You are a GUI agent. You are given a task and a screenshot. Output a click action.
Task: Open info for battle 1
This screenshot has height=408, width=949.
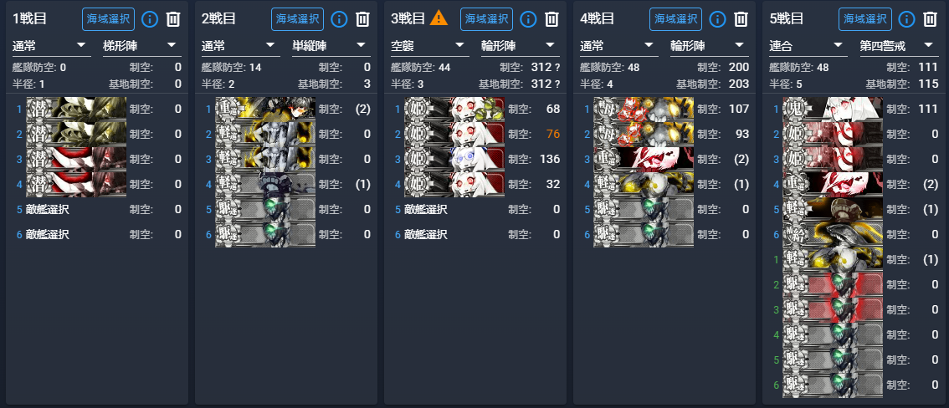coord(150,19)
